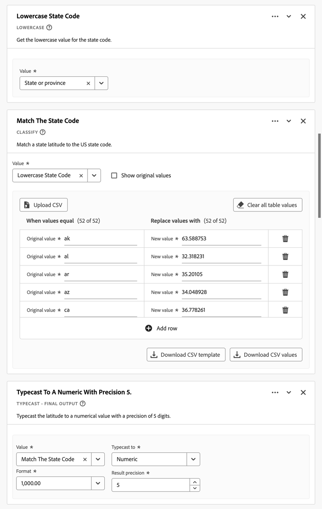Screen dimensions: 322x509
Task: Expand the Typecast to Numeric dropdown
Action: click(193, 459)
